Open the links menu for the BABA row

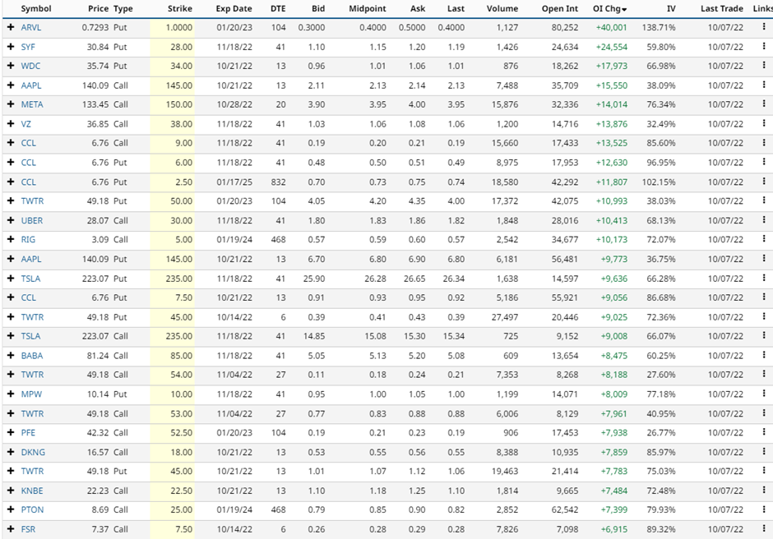point(764,355)
